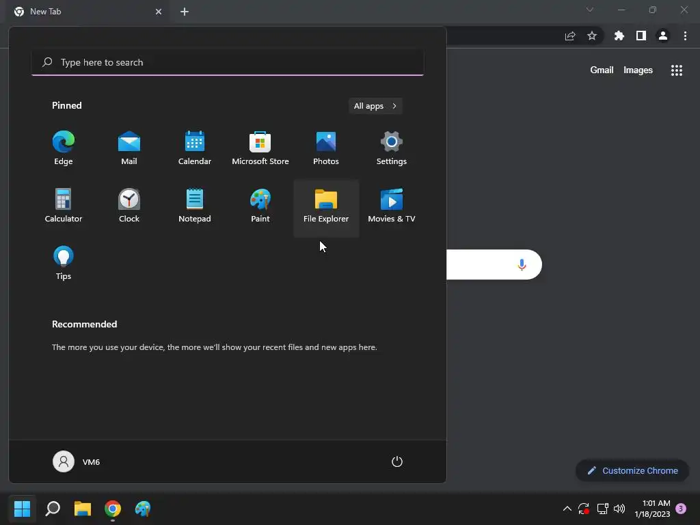Launch the Photos app
This screenshot has width=700, height=525.
point(326,148)
